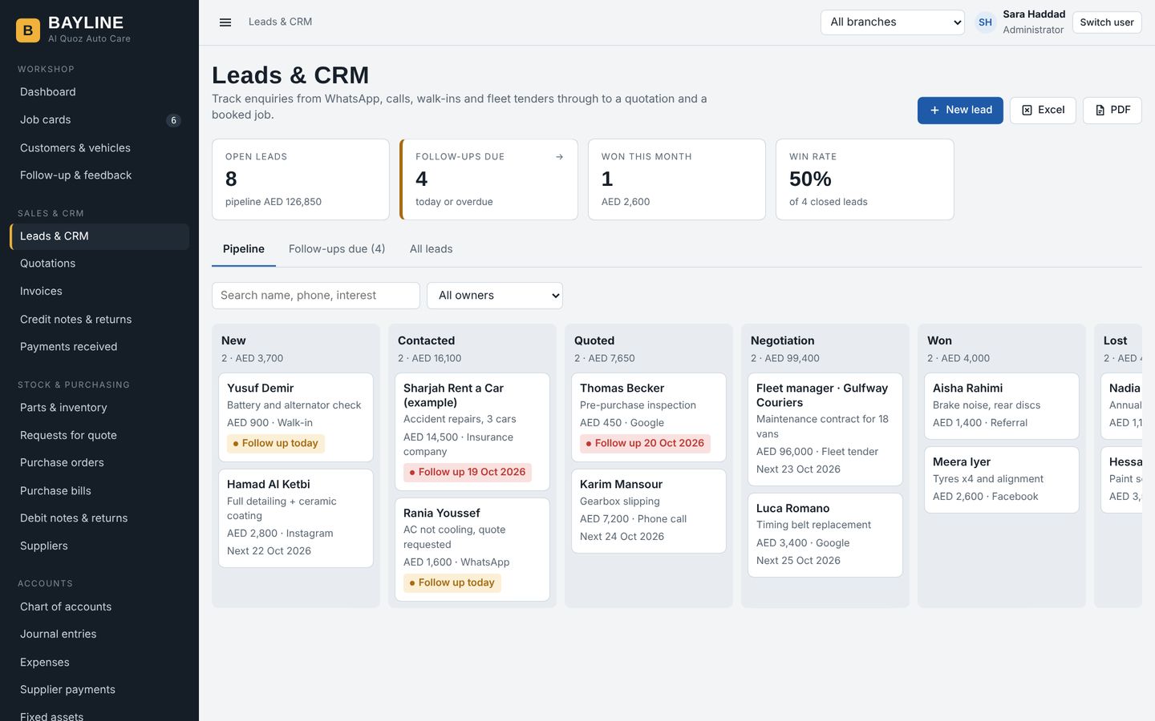Switch to the Pipeline tab

click(x=244, y=249)
